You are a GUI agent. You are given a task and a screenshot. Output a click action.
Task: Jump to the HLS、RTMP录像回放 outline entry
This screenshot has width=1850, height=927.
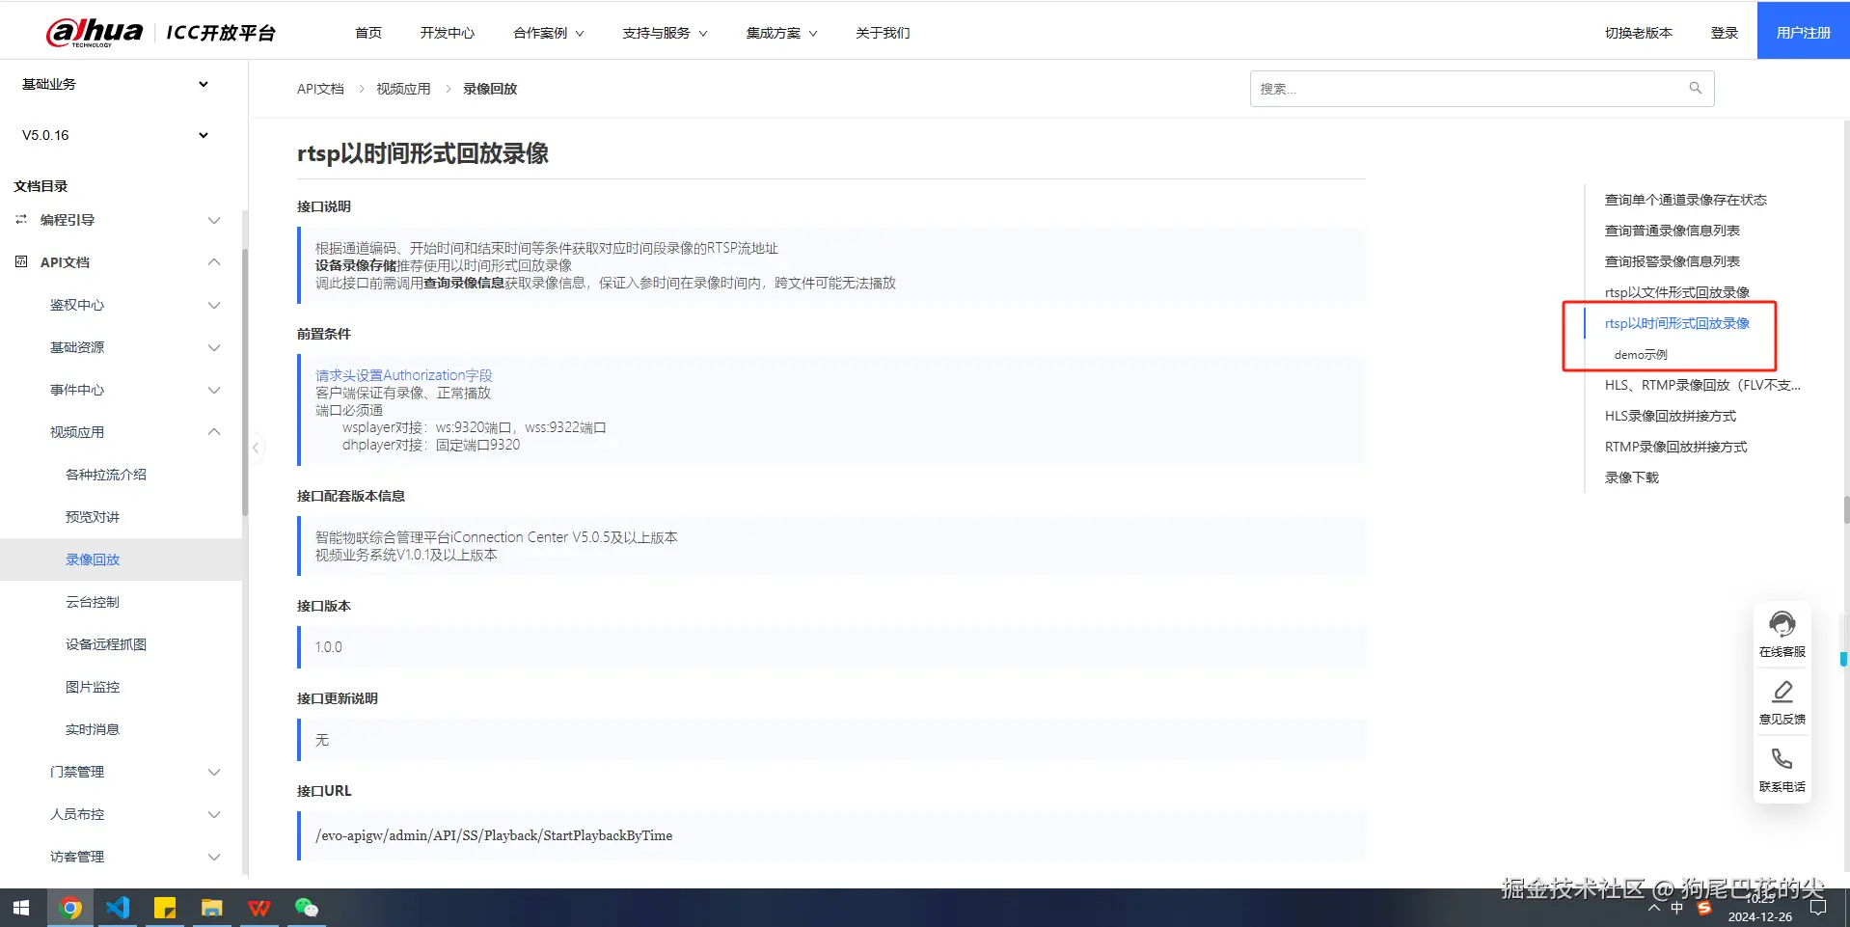pyautogui.click(x=1702, y=385)
